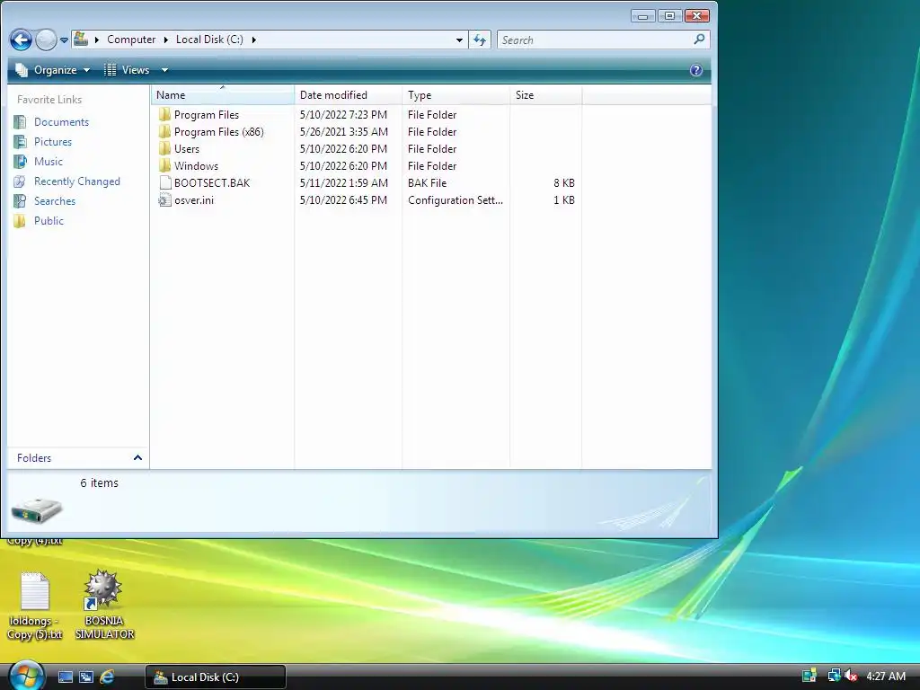Click the BAK File type cell
This screenshot has width=920, height=690.
coord(427,183)
